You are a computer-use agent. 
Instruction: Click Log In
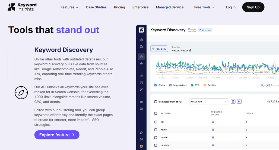coord(231,7)
